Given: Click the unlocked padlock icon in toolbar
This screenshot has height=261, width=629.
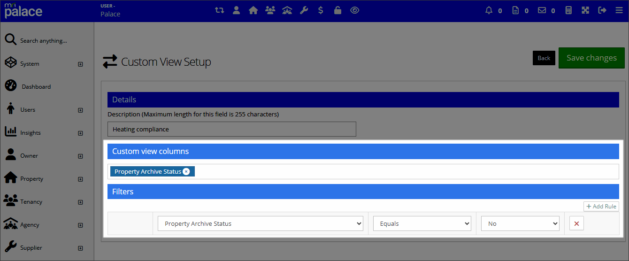Looking at the screenshot, I should tap(338, 10).
